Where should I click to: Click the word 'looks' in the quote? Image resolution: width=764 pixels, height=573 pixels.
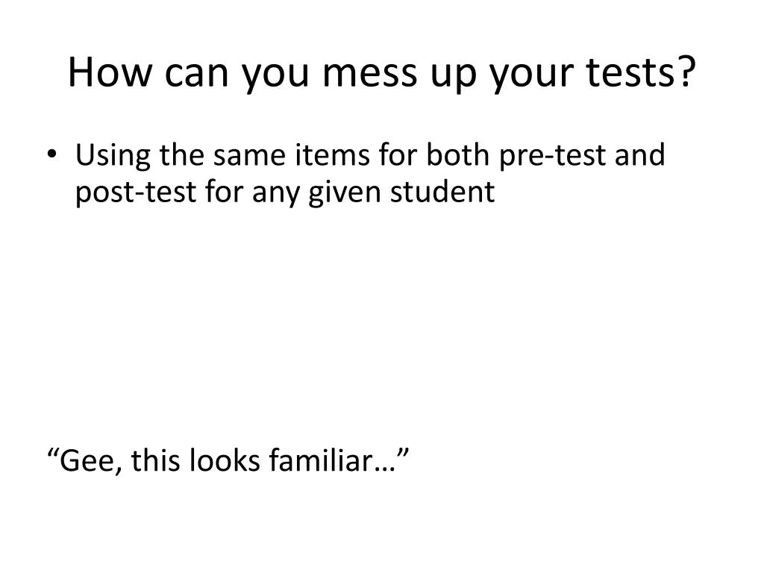[225, 460]
